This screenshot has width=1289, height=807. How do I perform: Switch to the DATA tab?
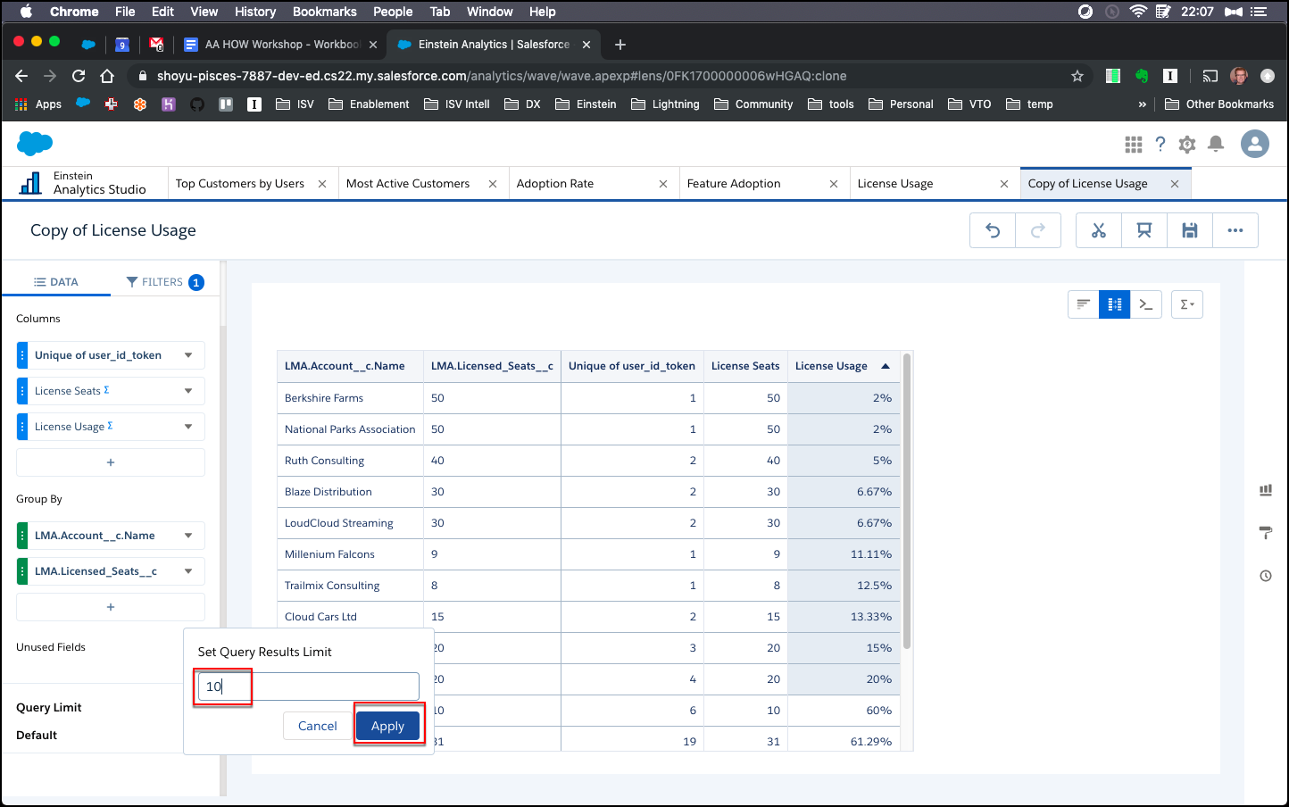point(56,282)
